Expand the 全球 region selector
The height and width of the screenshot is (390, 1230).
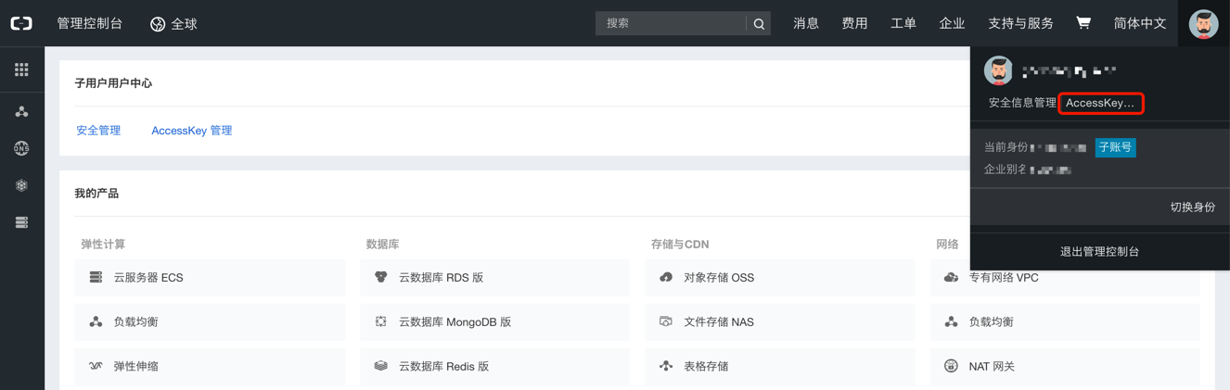pos(174,24)
